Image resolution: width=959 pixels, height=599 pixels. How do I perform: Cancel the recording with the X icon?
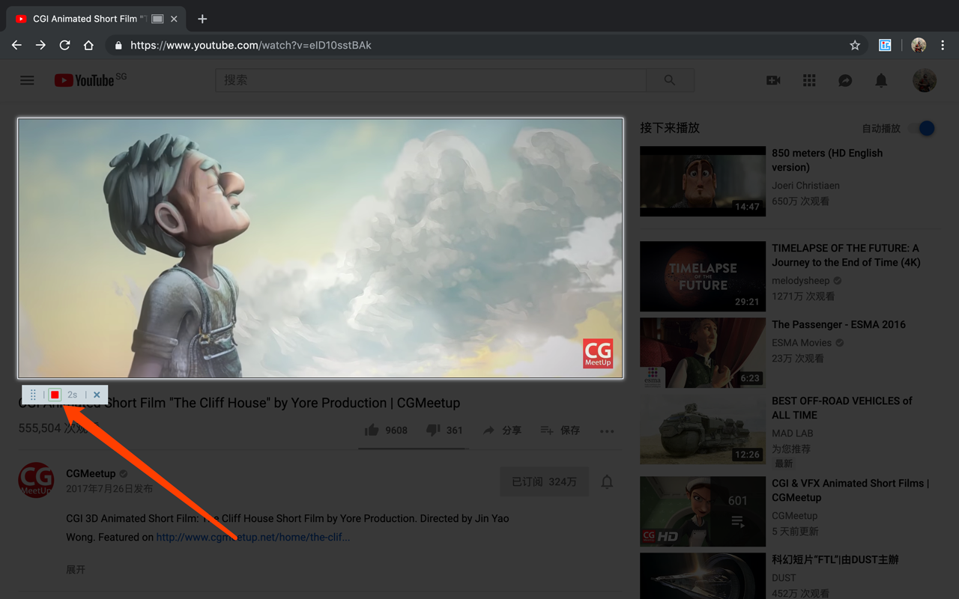click(97, 395)
